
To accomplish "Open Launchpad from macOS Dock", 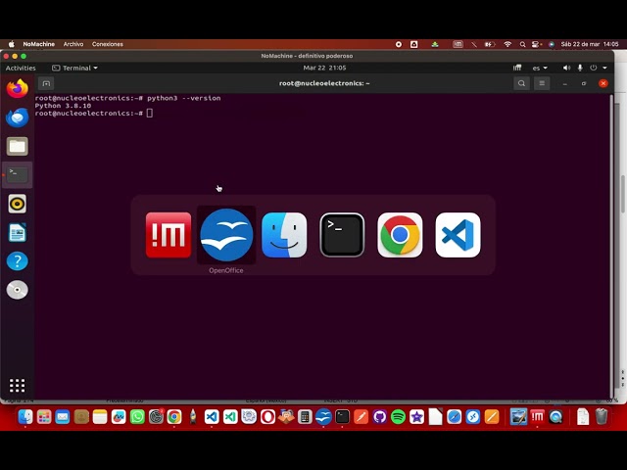I will [44, 417].
